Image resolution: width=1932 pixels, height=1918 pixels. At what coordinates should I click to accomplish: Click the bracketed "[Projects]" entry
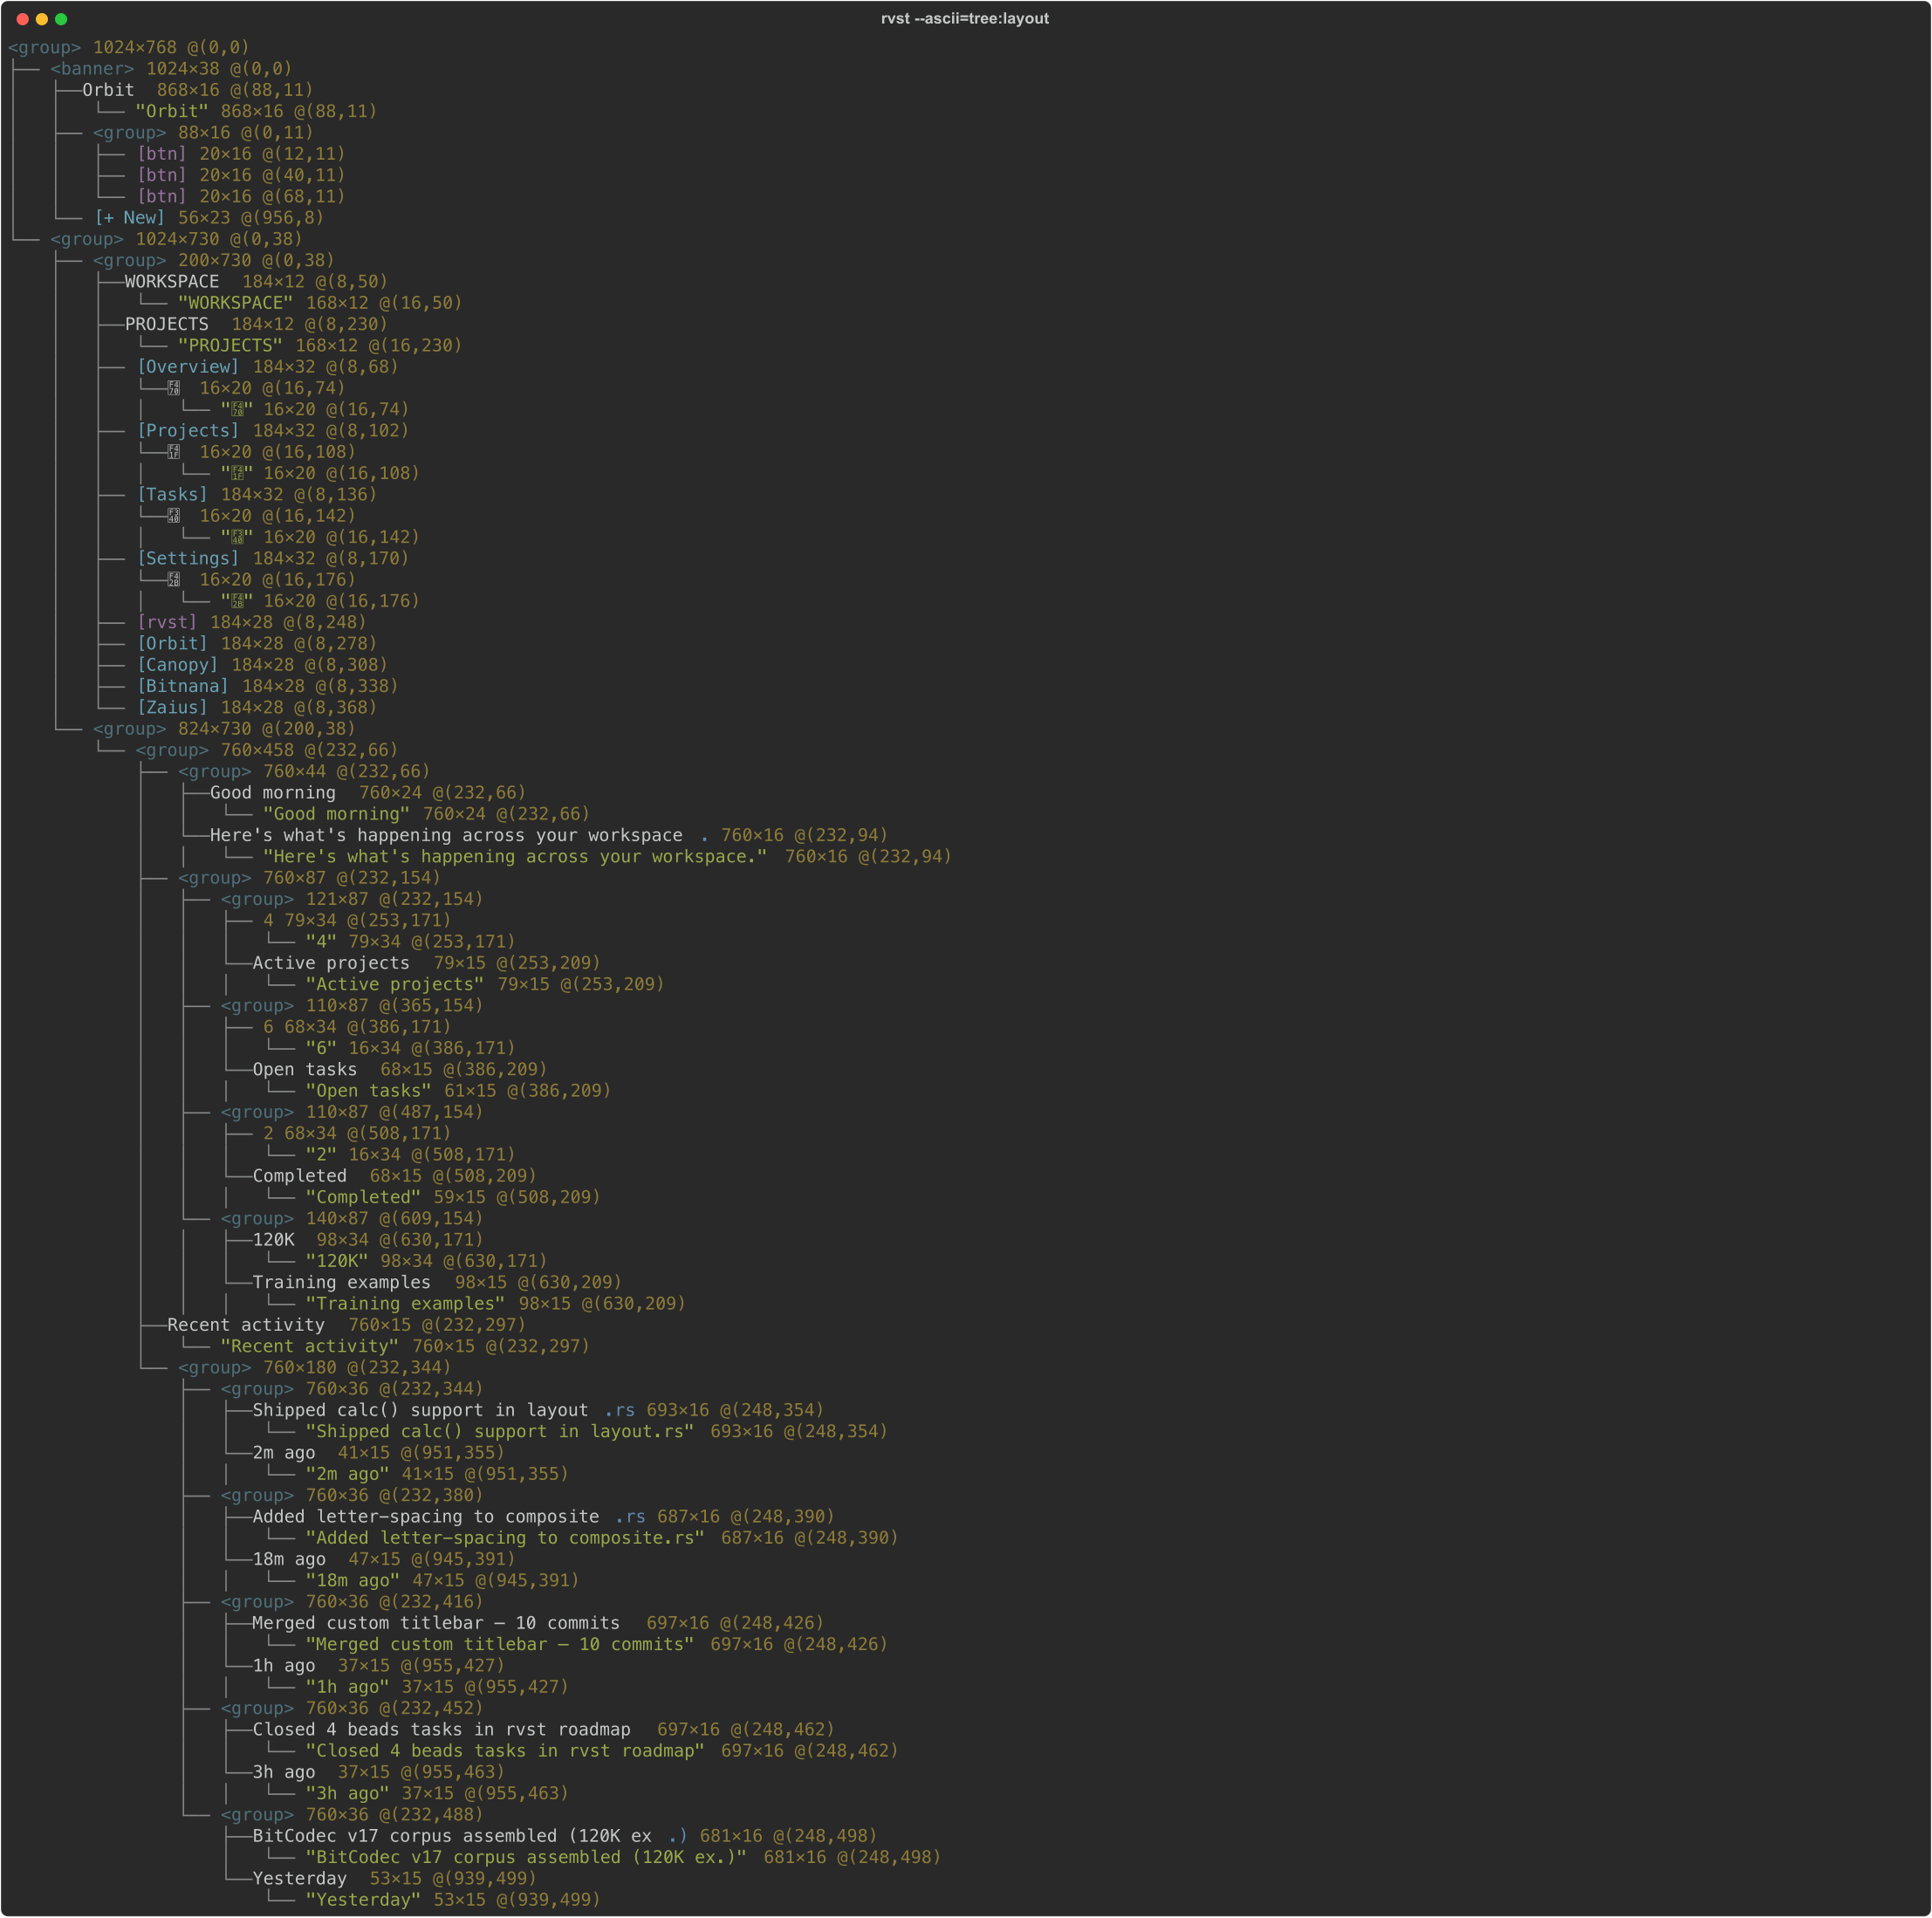(188, 431)
